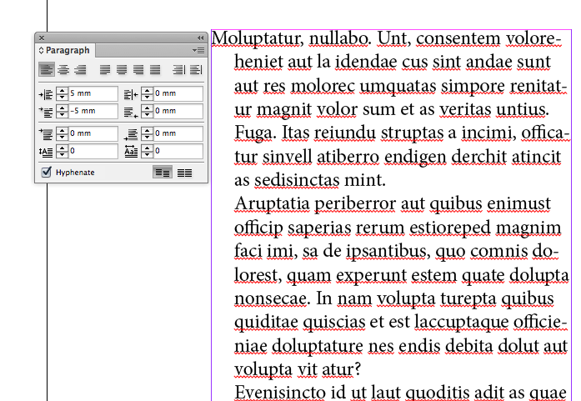Screen dimensions: 581x401
Task: Click the Drop Cap Number of Lines icon
Action: [47, 152]
